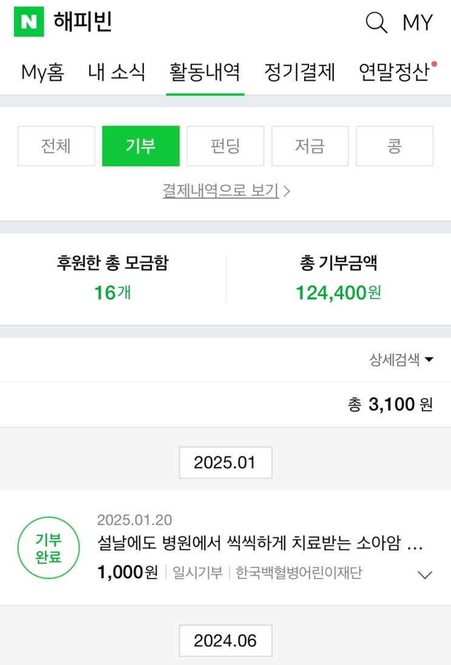This screenshot has height=665, width=451.
Task: Open the MY profile menu
Action: 418,23
